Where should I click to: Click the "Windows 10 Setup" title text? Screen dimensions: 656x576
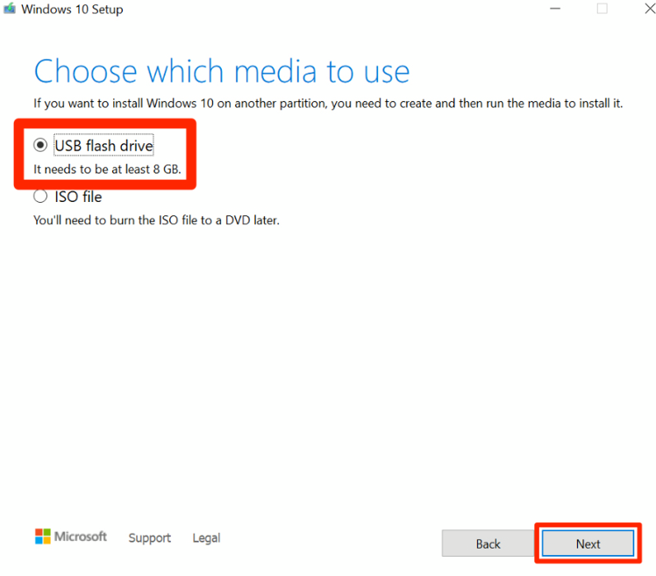pyautogui.click(x=72, y=10)
